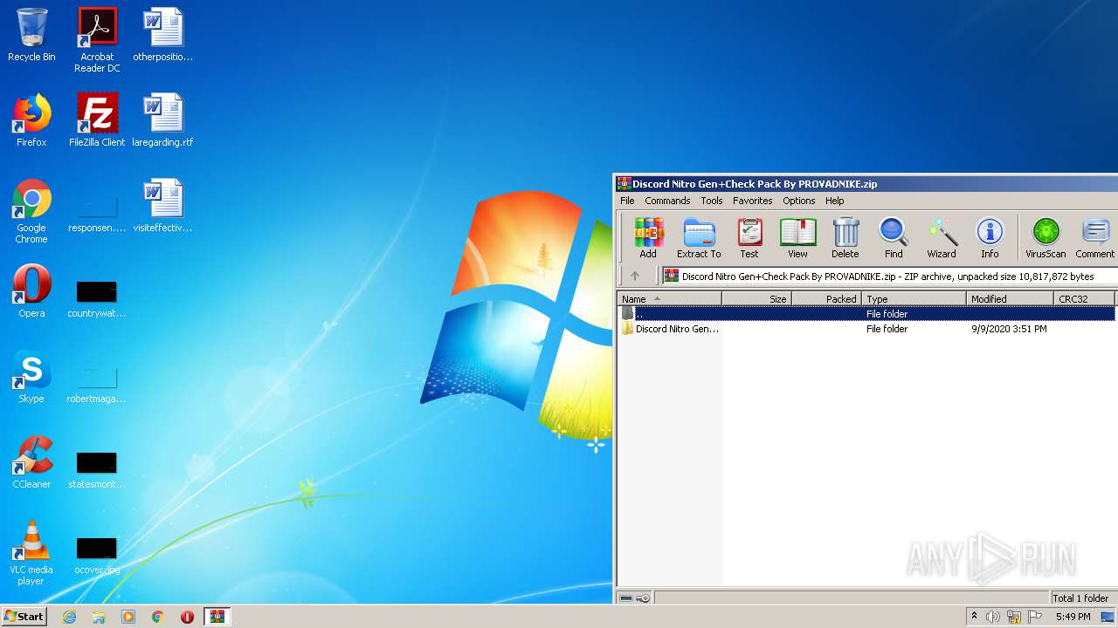
Task: Sort by the Type column header
Action: tap(914, 298)
